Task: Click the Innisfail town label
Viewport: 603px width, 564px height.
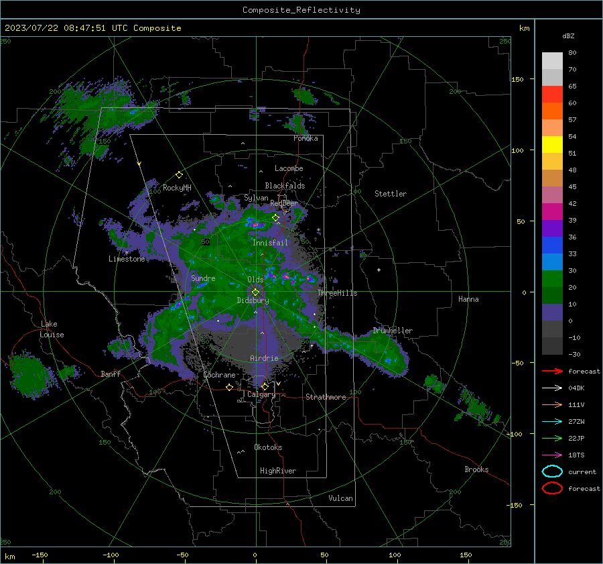Action: pos(270,243)
